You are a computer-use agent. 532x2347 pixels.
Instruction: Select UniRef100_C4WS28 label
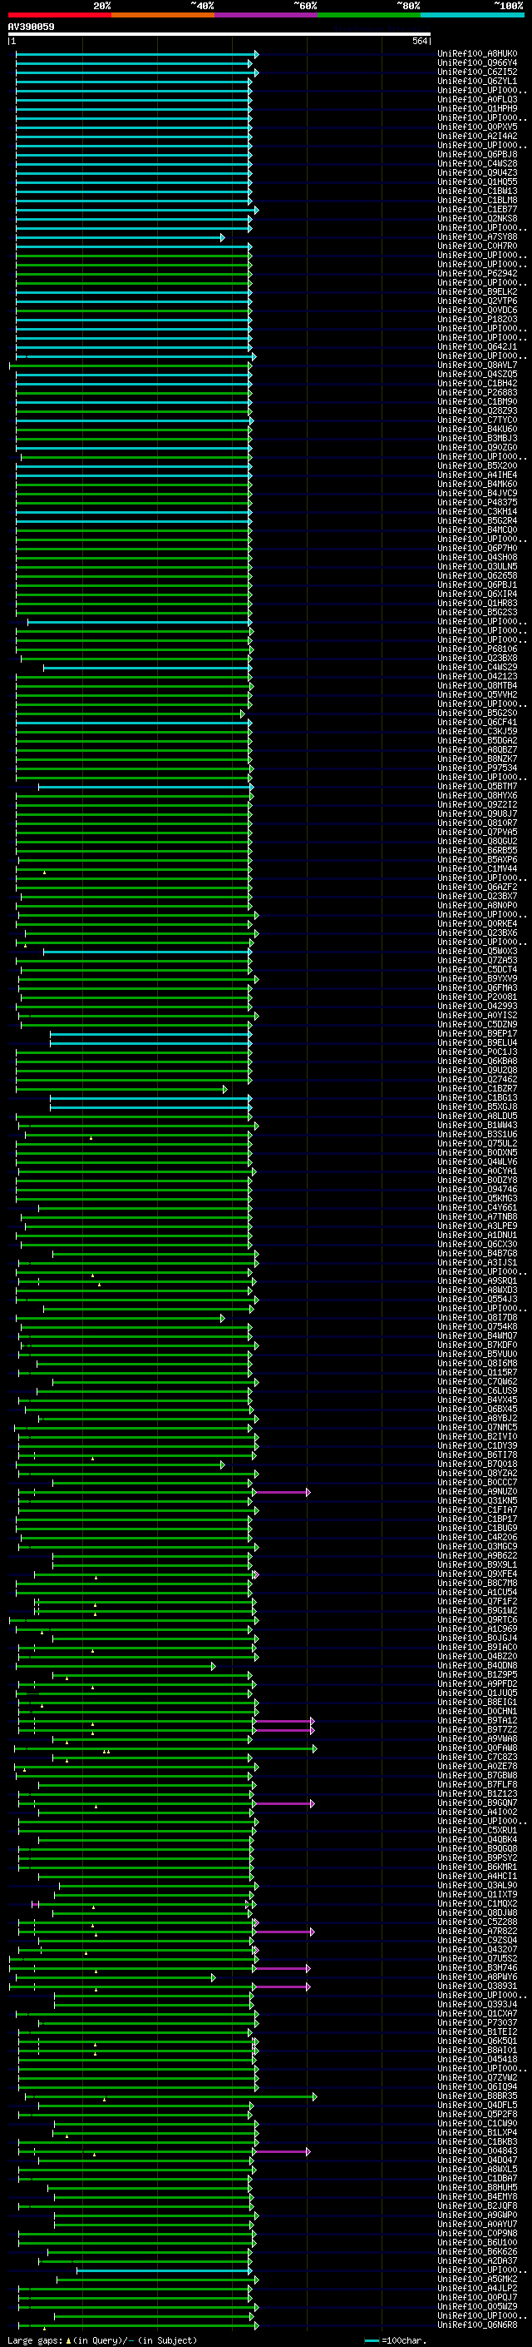[476, 163]
